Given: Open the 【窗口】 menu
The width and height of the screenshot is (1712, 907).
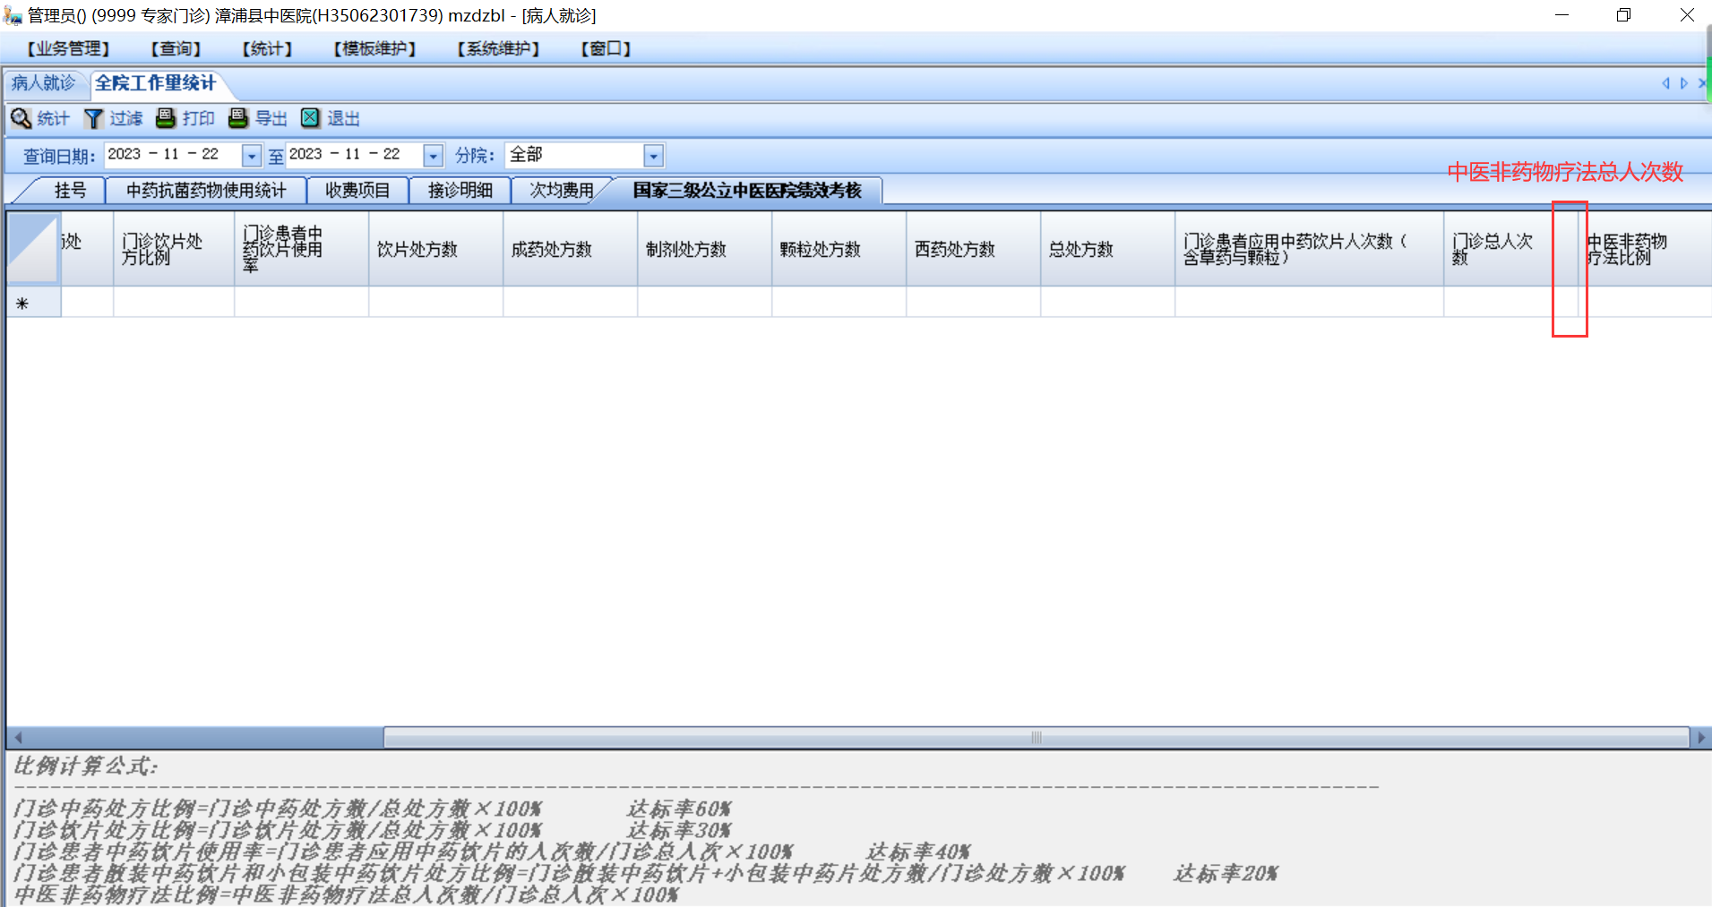Looking at the screenshot, I should pyautogui.click(x=607, y=48).
